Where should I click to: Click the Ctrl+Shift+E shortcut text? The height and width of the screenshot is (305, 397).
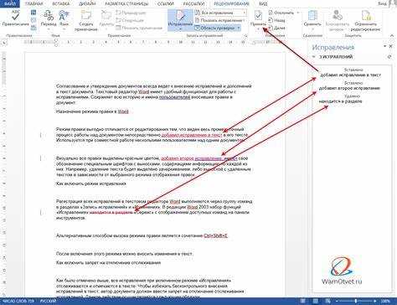pos(216,235)
